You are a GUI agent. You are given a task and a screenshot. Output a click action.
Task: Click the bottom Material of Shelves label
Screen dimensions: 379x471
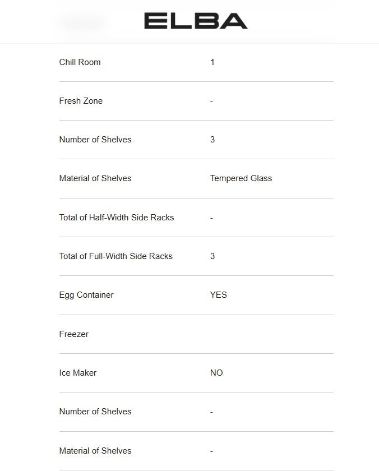pos(95,451)
